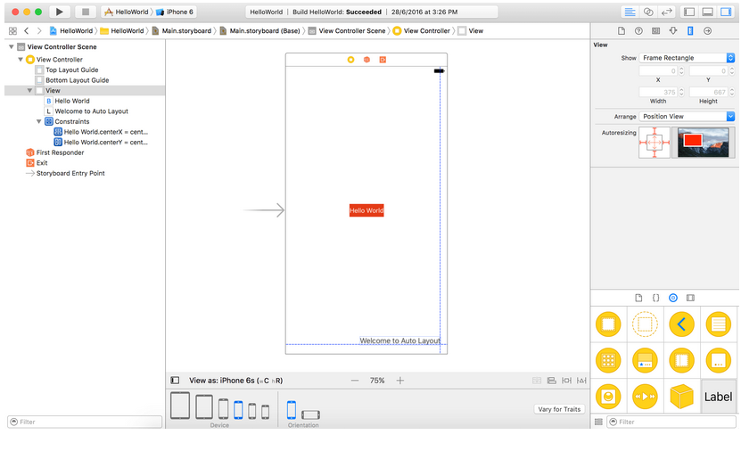This screenshot has height=451, width=741.
Task: Hide the utilities panel on the right
Action: pyautogui.click(x=725, y=12)
